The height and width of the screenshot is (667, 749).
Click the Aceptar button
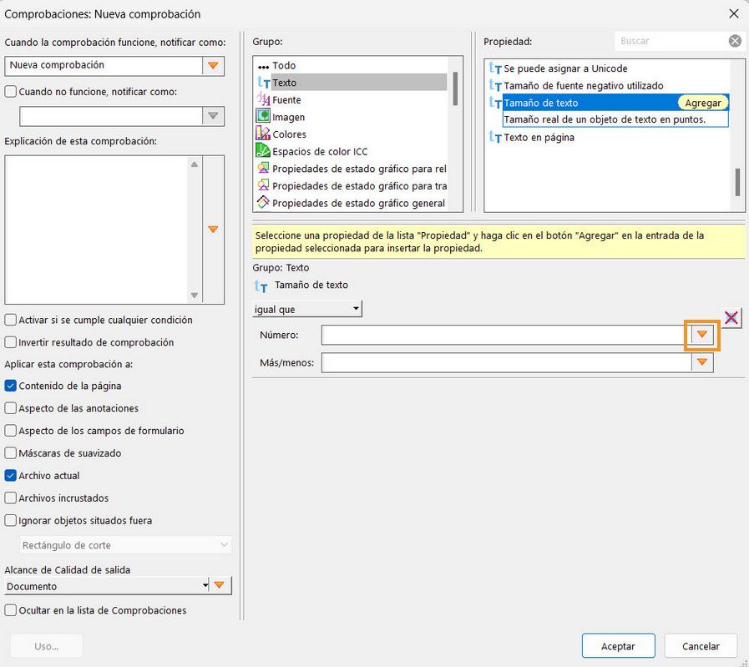pos(618,646)
